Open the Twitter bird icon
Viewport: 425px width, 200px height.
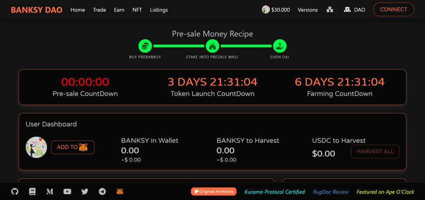coord(85,192)
